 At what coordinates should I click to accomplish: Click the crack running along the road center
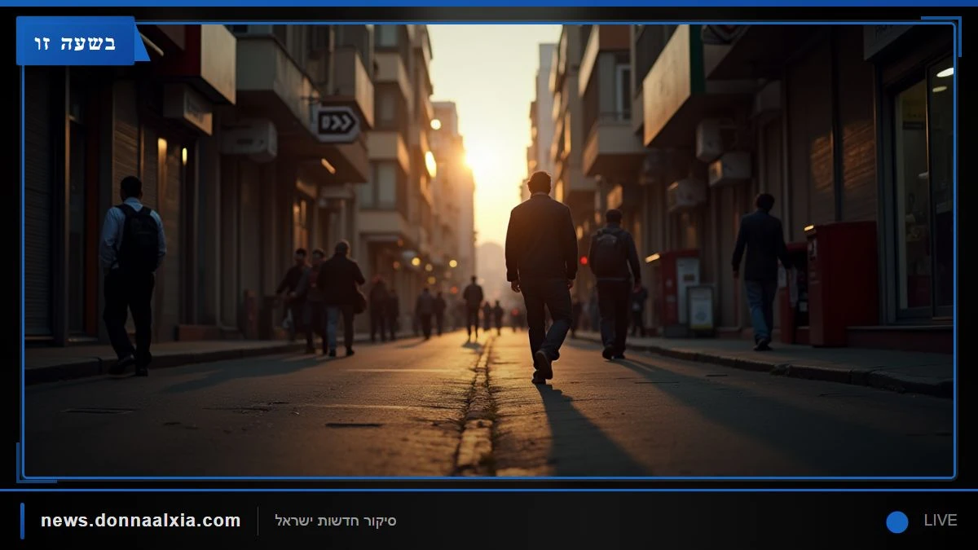478,407
